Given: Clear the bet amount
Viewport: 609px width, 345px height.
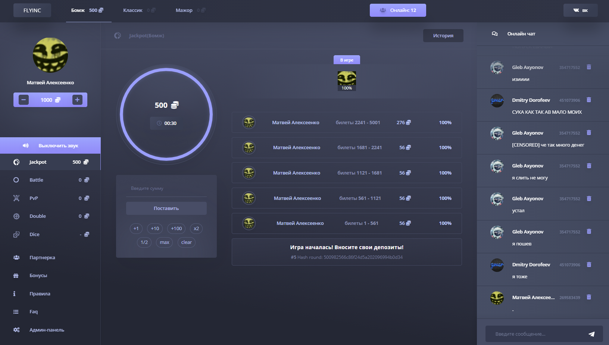Looking at the screenshot, I should [x=186, y=242].
